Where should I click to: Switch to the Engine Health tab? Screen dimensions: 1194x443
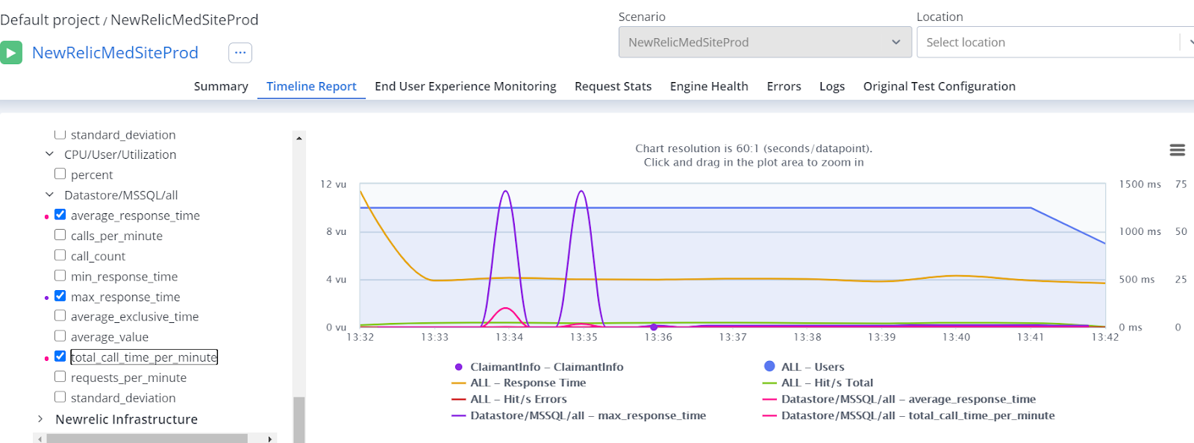(709, 87)
